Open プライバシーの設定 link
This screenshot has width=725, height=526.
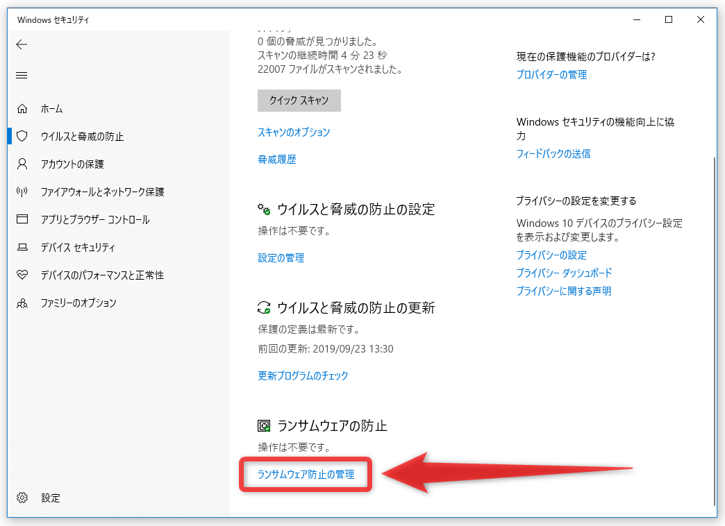pos(551,255)
